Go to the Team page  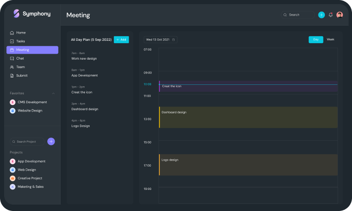(x=21, y=67)
